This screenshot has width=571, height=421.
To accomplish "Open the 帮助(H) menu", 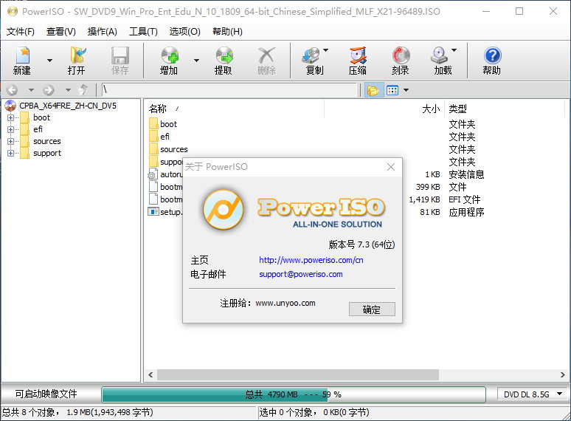I will coord(228,32).
